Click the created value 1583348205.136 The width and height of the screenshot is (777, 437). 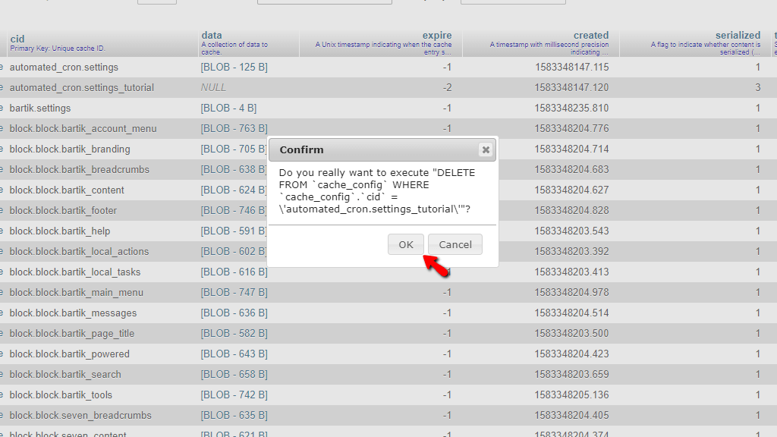pyautogui.click(x=572, y=395)
